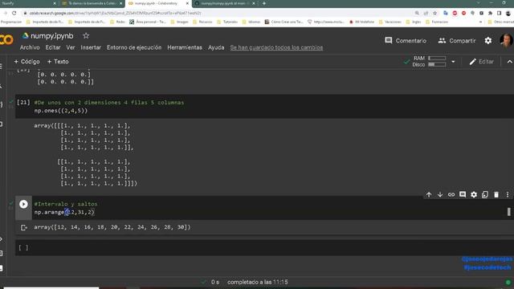Copy link to the arange cell

point(451,194)
